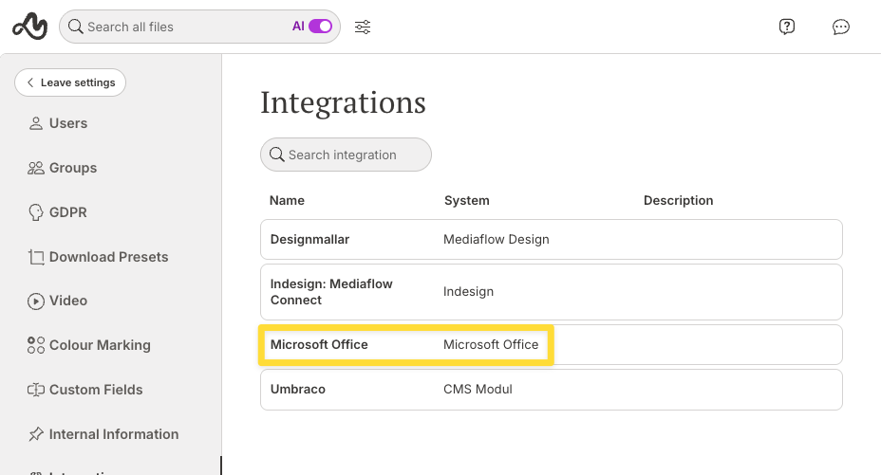This screenshot has height=475, width=881.
Task: Open the Designmallar integration row
Action: (x=551, y=240)
